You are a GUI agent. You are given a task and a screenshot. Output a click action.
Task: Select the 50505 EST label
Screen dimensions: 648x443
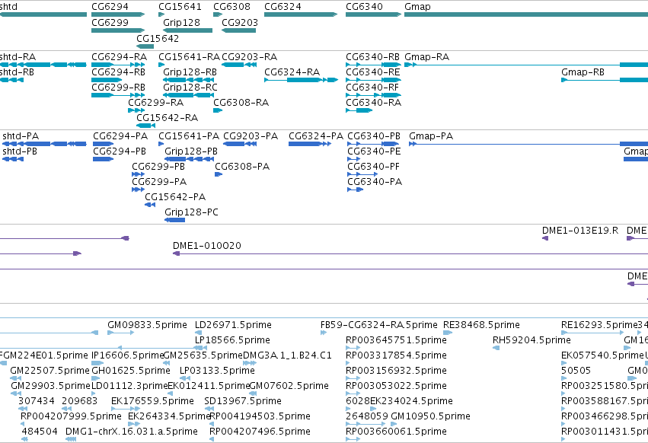click(x=576, y=370)
